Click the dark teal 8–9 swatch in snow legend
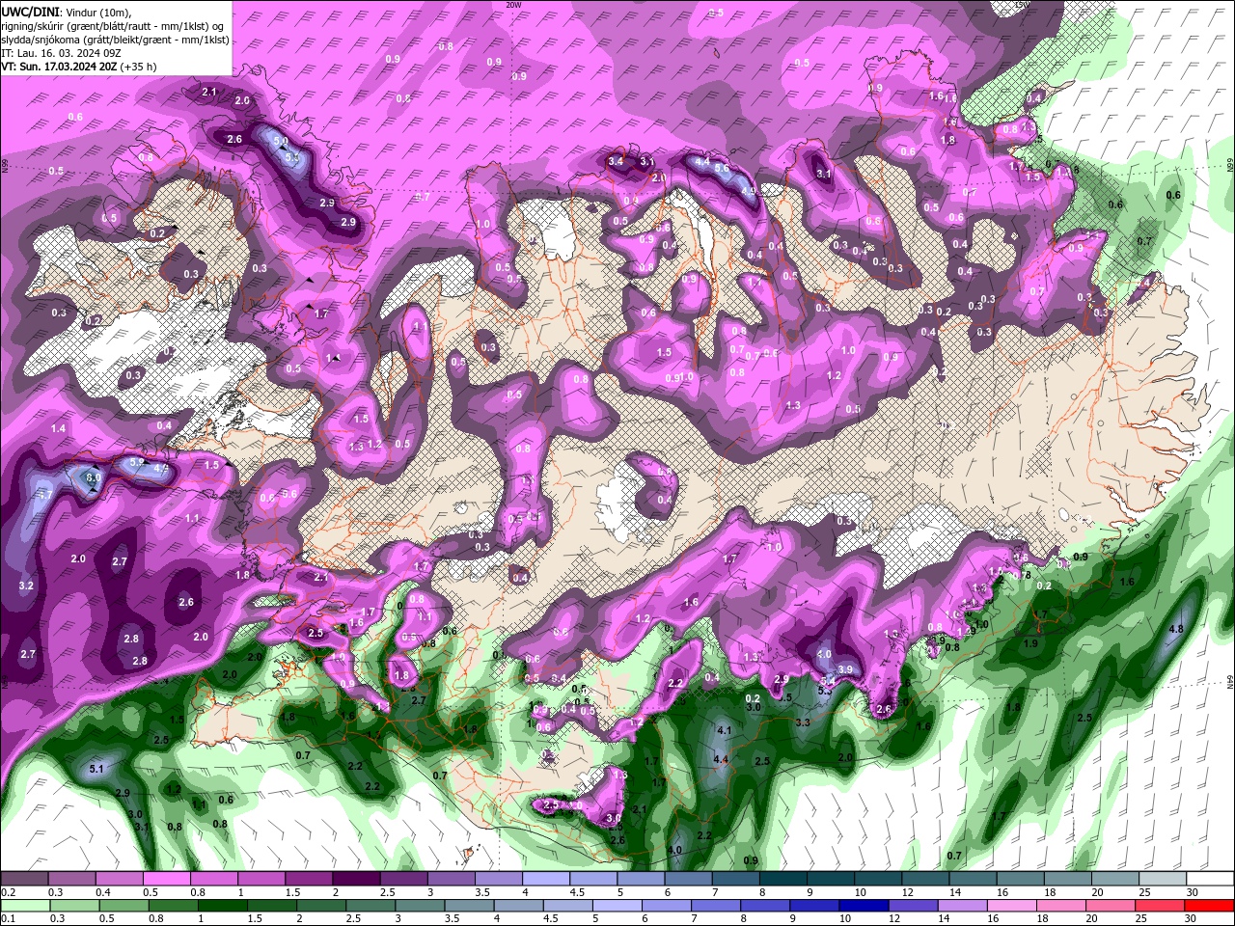1235x926 pixels. [x=782, y=879]
